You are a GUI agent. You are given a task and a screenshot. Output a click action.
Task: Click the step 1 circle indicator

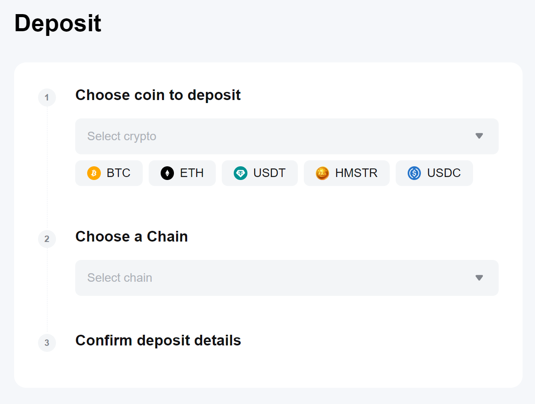47,97
